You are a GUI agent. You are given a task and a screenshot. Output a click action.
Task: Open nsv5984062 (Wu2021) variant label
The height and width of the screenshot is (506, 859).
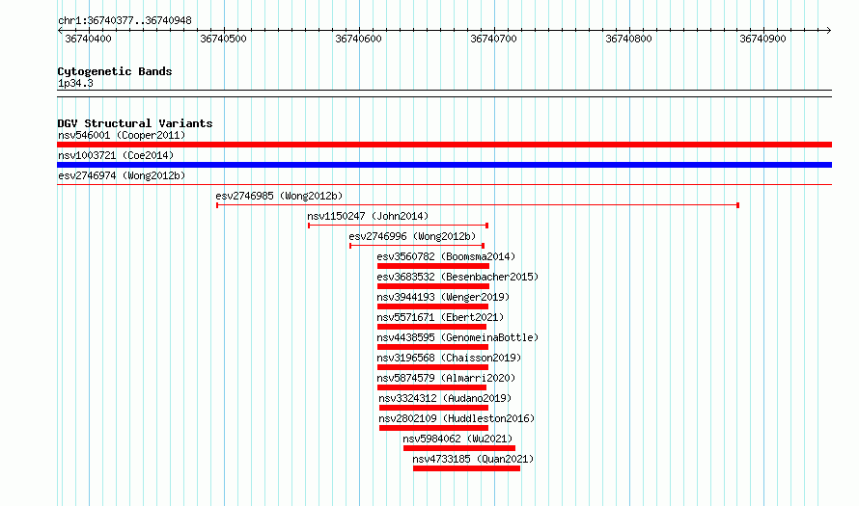(x=457, y=439)
